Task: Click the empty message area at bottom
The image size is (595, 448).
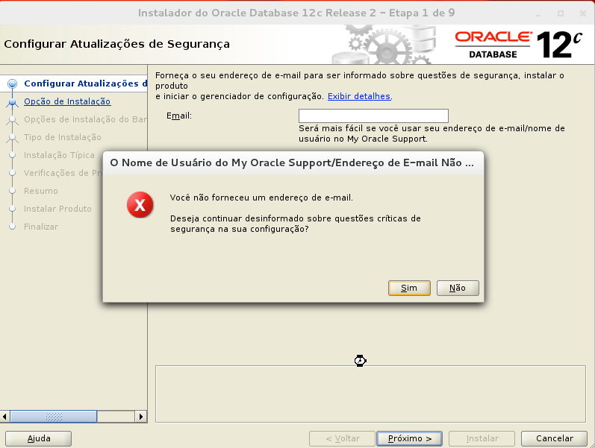Action: pos(370,394)
